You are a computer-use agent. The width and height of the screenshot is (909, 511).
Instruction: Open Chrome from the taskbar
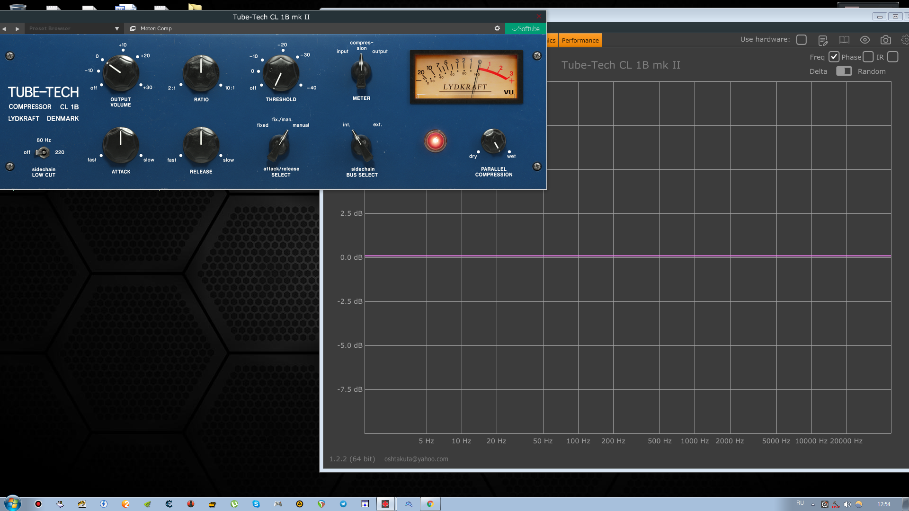[430, 504]
